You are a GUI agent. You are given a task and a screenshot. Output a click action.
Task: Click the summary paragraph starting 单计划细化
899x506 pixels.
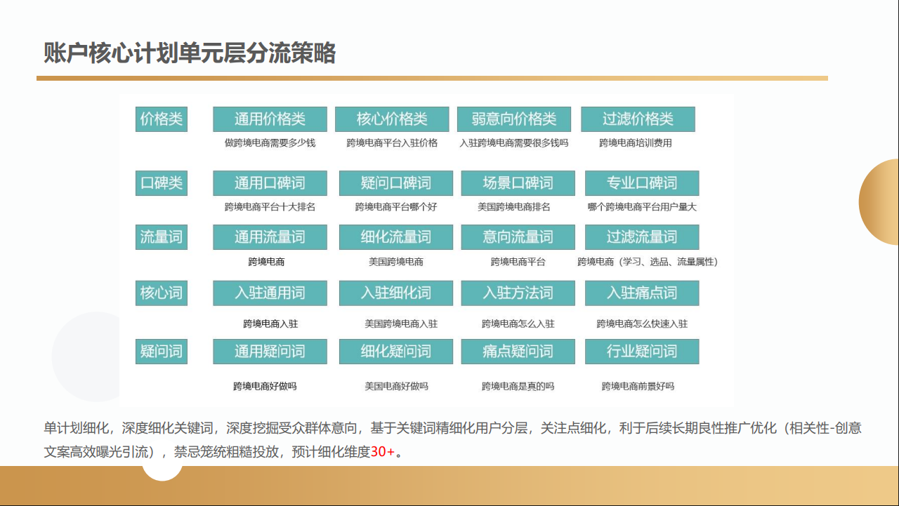point(452,440)
